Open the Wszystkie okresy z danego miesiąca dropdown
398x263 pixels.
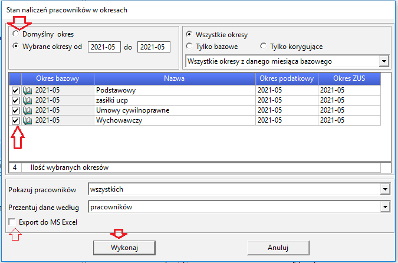coord(384,61)
